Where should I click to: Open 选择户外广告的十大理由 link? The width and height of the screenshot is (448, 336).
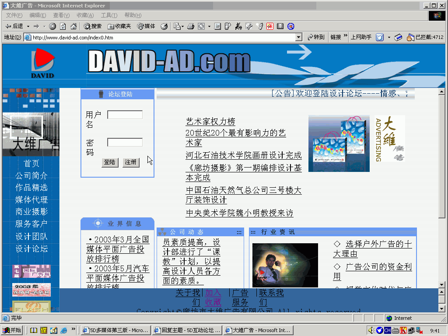point(373,248)
